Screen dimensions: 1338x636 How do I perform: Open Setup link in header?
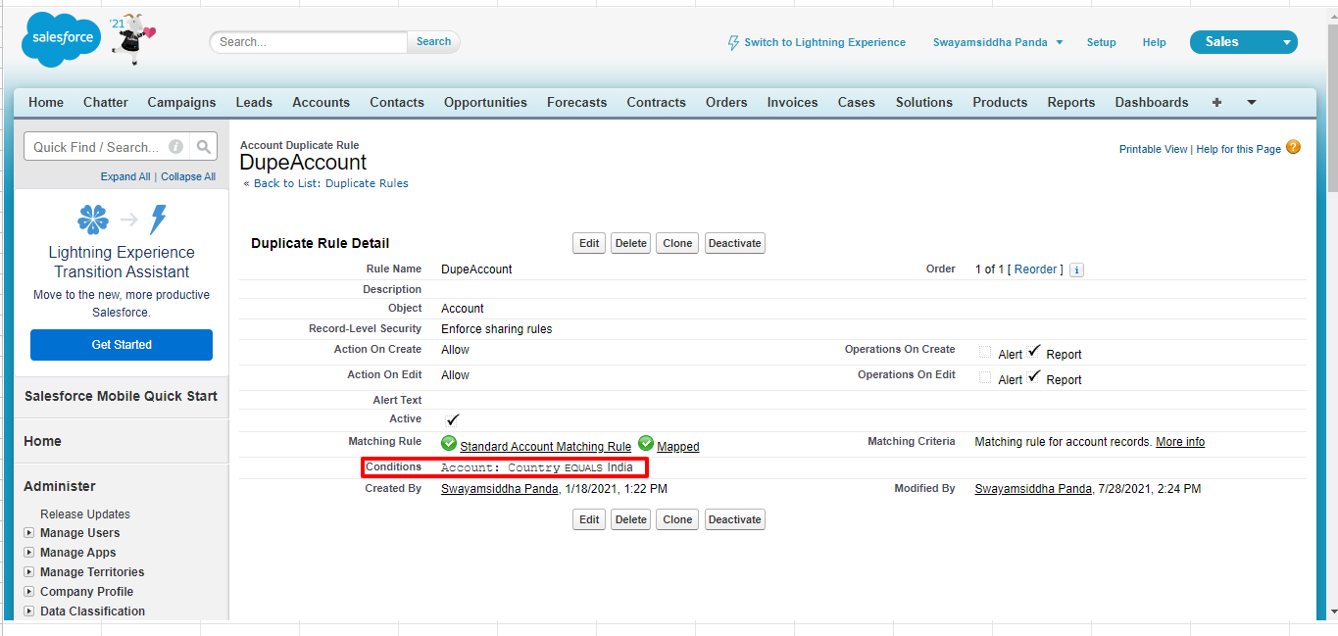point(1101,43)
